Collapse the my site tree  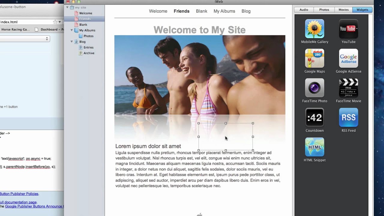[x=67, y=7]
